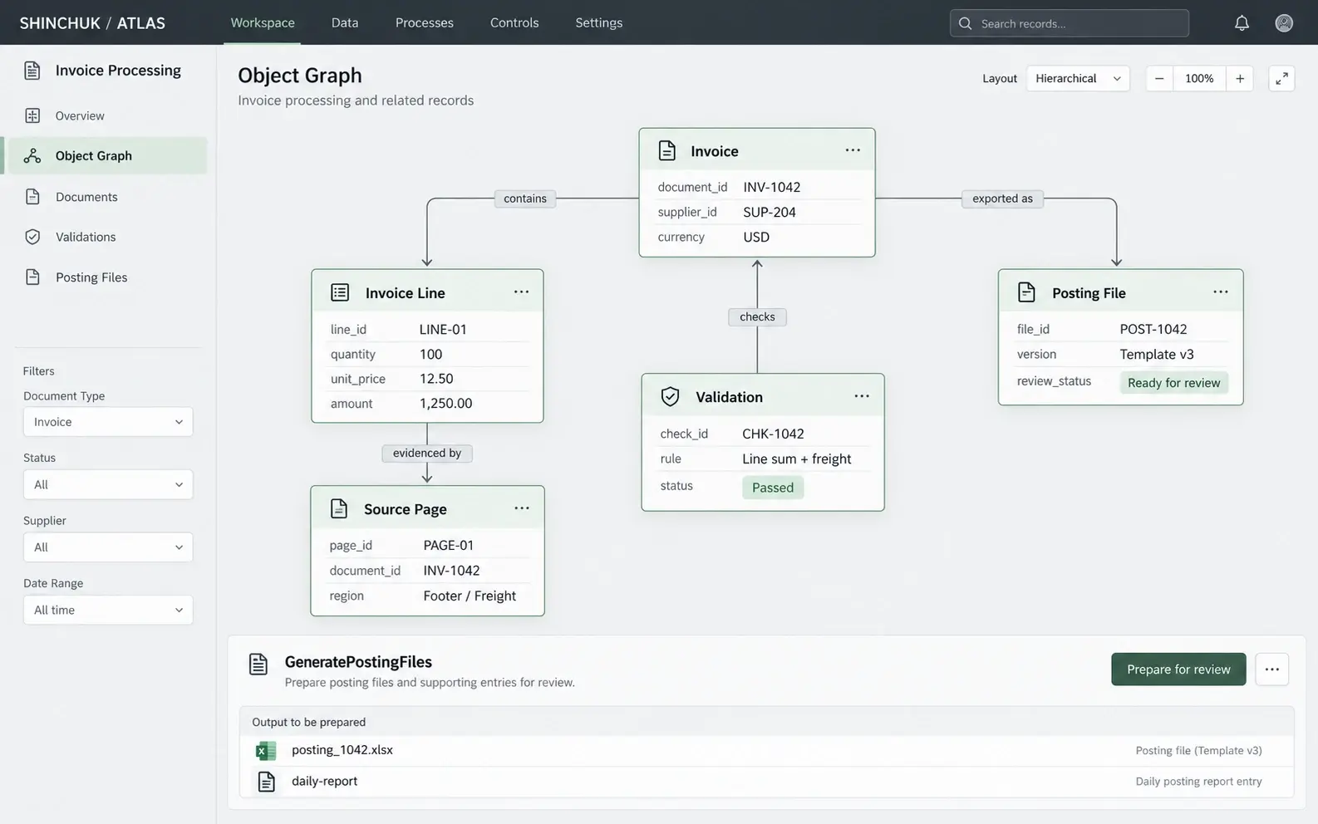Screen dimensions: 1318x824
Task: Open the Settings tab
Action: click(599, 22)
